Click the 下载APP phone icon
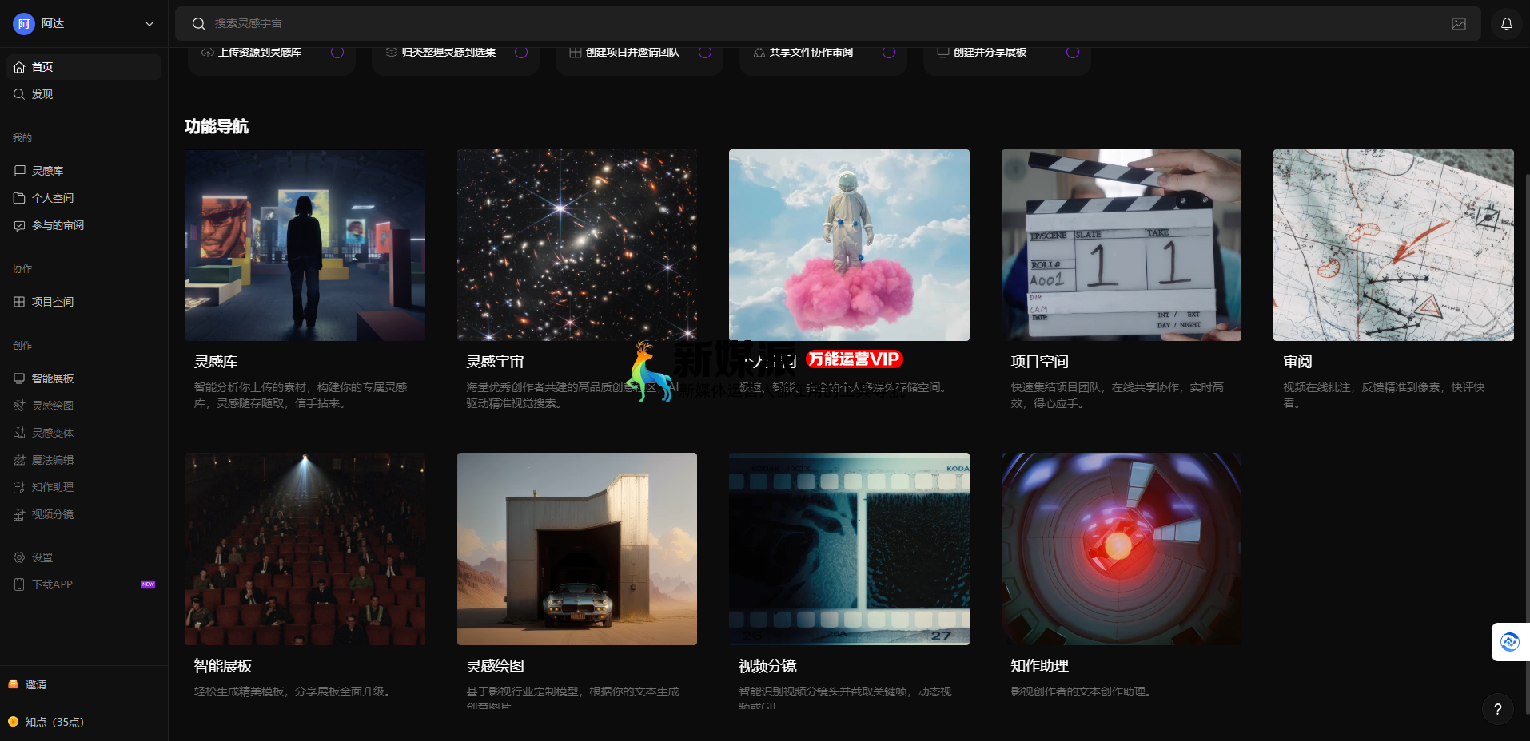Viewport: 1530px width, 741px height. click(x=19, y=584)
